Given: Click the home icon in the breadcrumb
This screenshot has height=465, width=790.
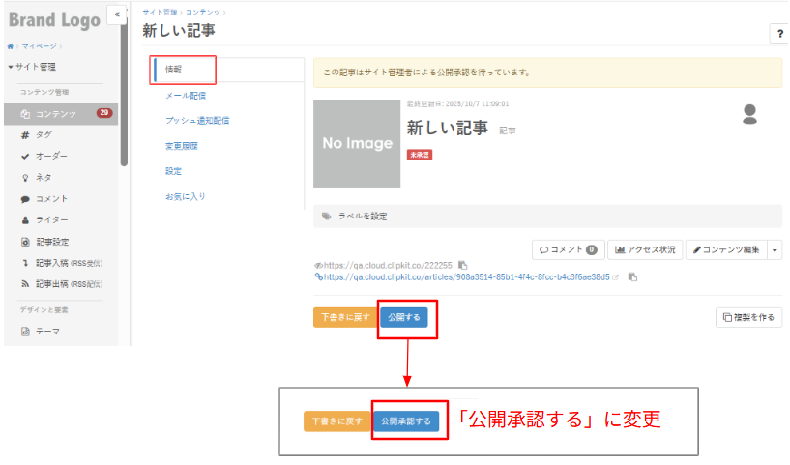Looking at the screenshot, I should point(10,45).
